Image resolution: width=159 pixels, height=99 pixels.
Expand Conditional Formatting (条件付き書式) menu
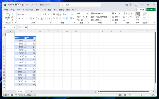97,14
